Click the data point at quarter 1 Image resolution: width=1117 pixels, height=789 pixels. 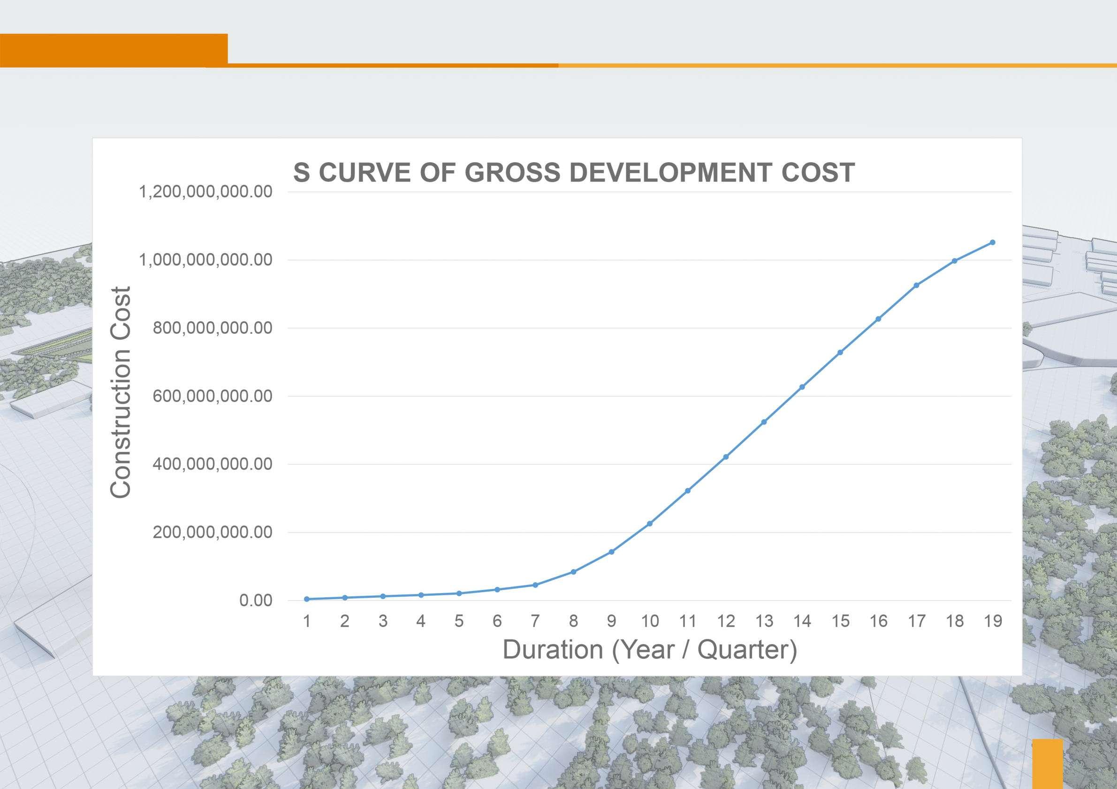coord(306,599)
